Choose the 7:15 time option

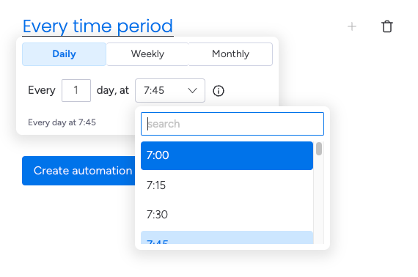(x=227, y=185)
